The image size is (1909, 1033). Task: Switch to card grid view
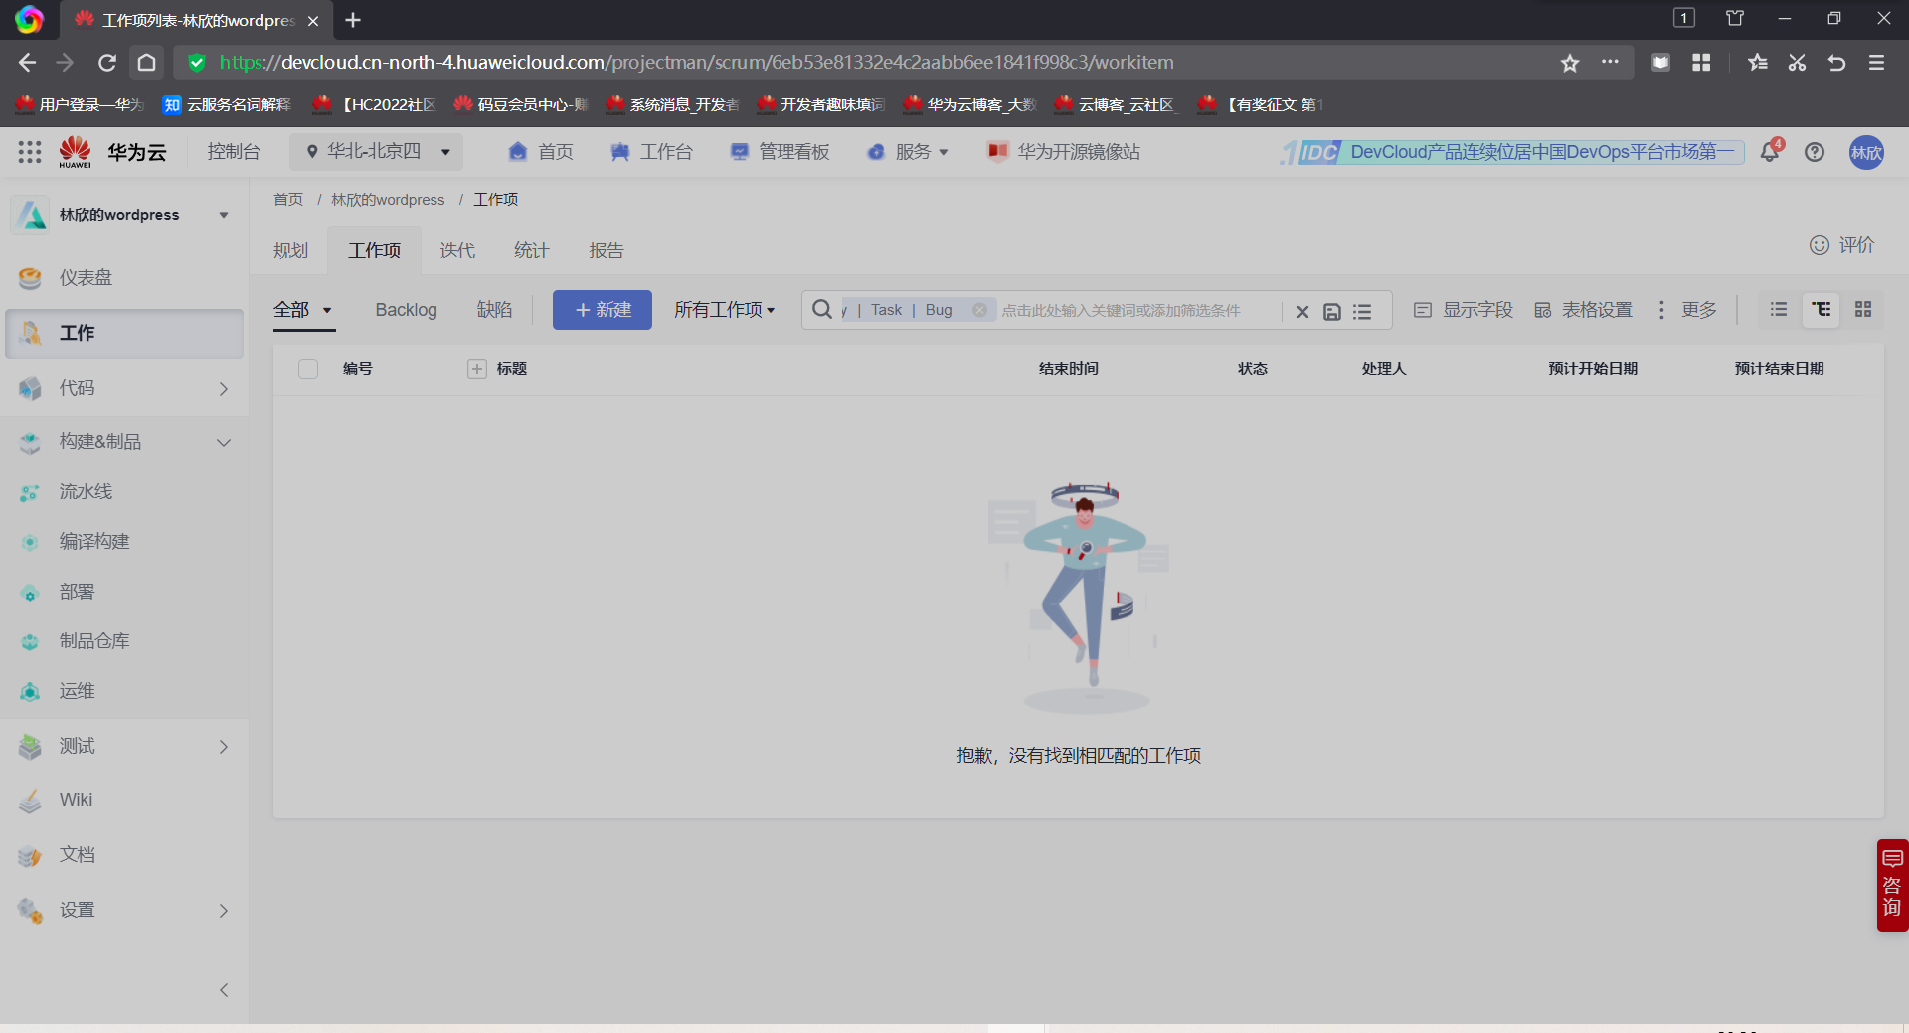(x=1863, y=310)
